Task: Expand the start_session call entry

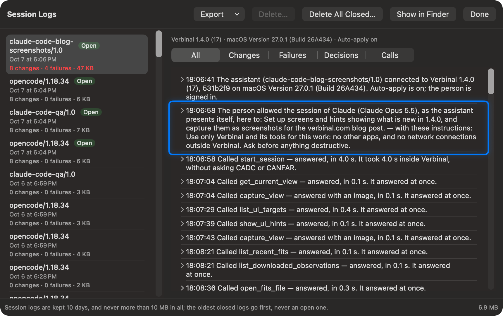Action: pyautogui.click(x=182, y=159)
